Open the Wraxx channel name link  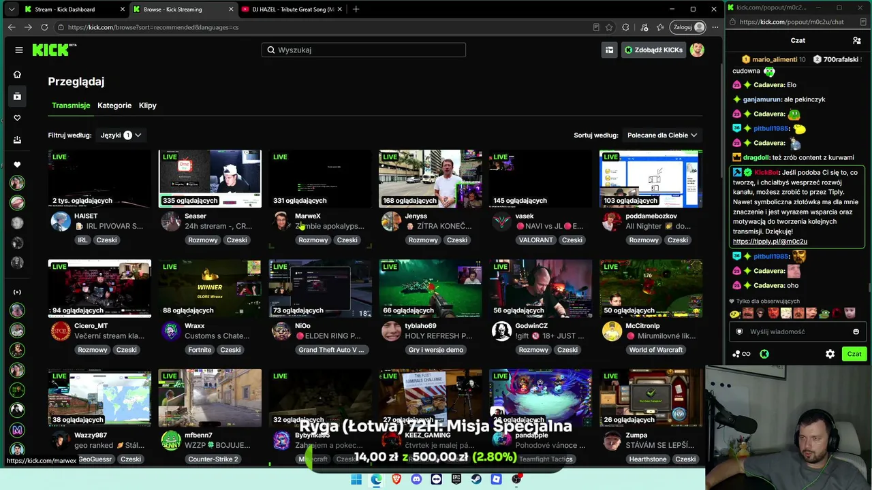click(195, 326)
